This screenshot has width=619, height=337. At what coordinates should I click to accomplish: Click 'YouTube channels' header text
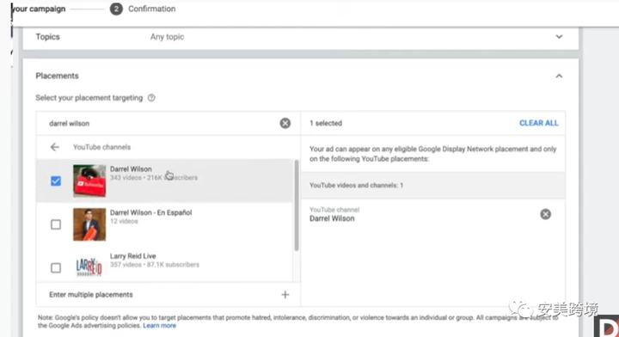click(x=101, y=147)
